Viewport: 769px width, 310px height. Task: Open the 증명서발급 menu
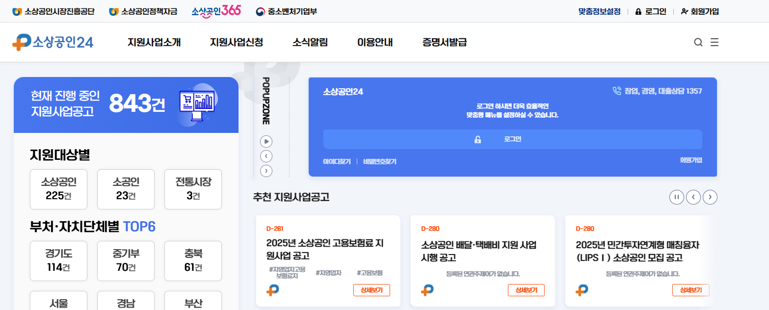(445, 42)
